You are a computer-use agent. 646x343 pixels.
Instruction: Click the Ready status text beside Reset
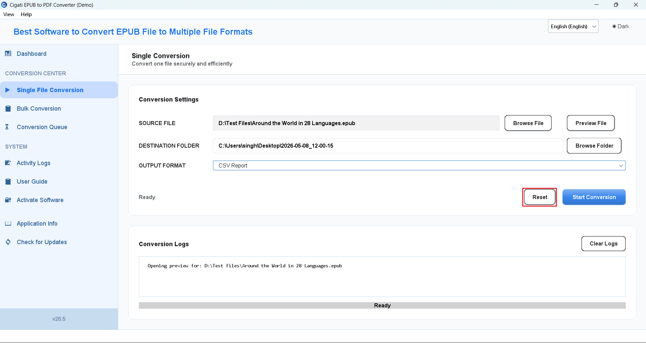[147, 197]
